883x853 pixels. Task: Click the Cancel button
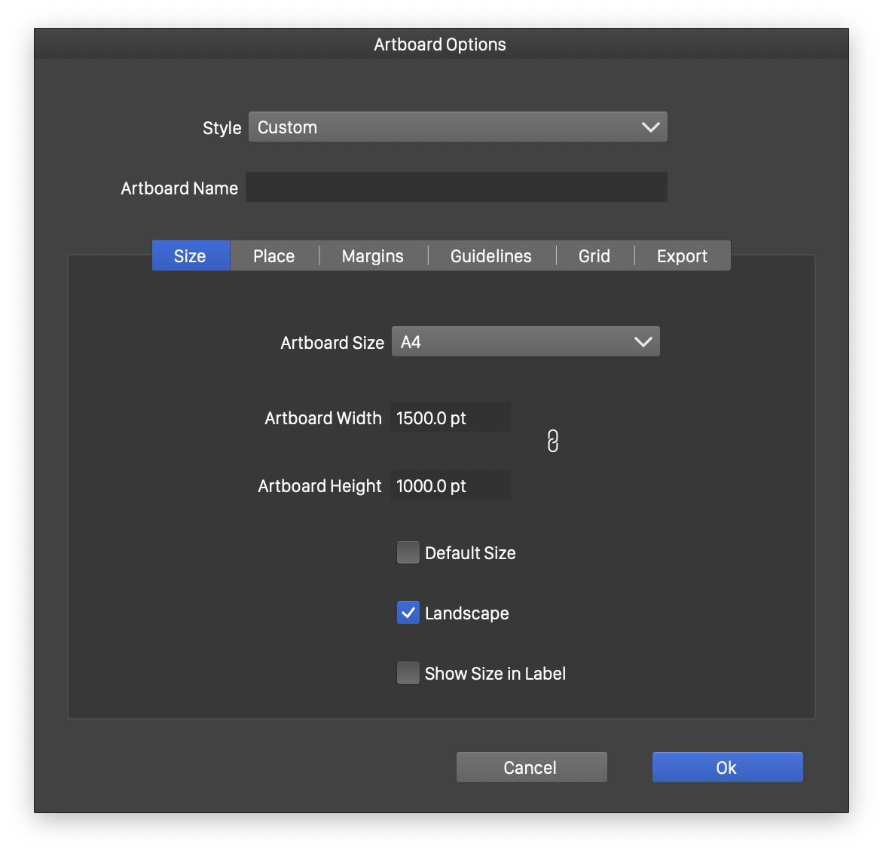click(x=531, y=767)
